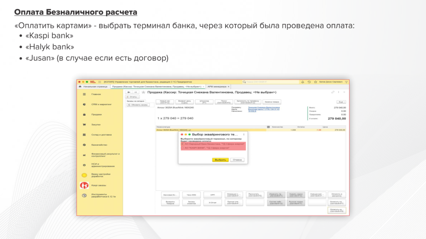This screenshot has width=426, height=239.
Task: Click the Возвраты товаров button
Action: pos(170,202)
